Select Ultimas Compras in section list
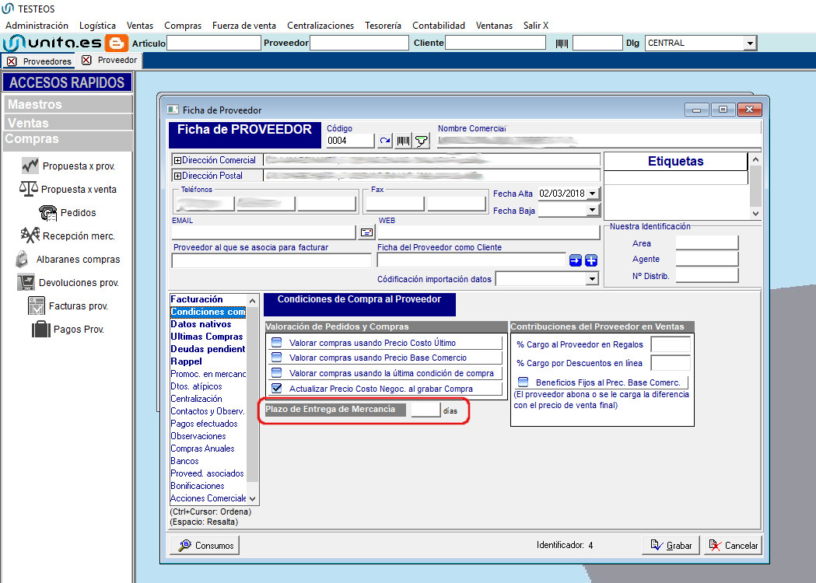Viewport: 816px width, 583px height. point(207,337)
